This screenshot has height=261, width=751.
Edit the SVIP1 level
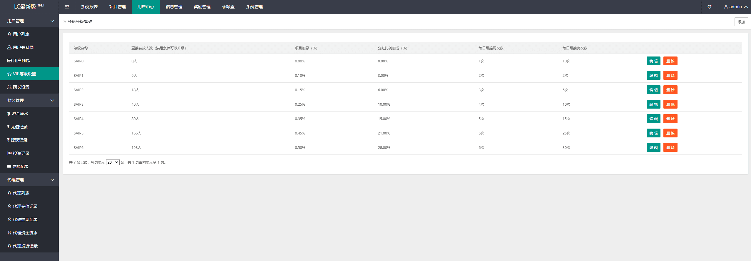click(x=653, y=75)
